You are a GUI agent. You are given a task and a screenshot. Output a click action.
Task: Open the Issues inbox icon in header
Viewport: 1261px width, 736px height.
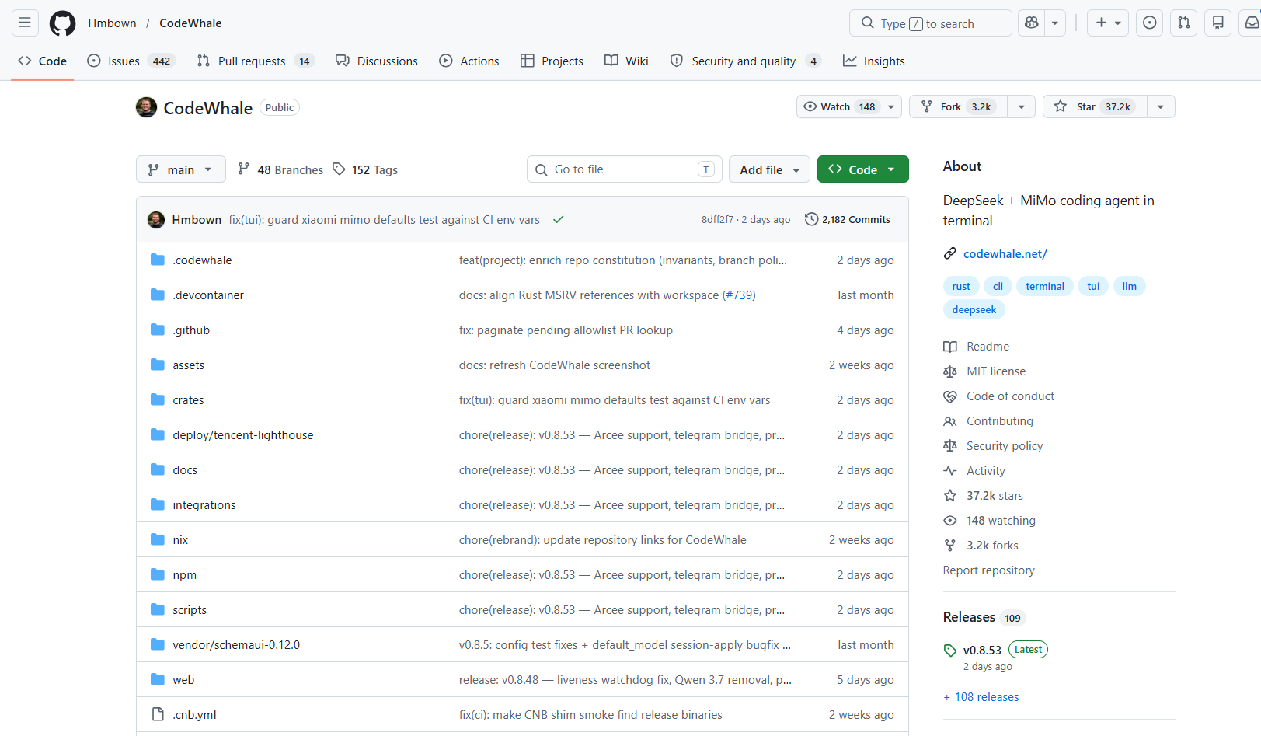click(x=1150, y=23)
